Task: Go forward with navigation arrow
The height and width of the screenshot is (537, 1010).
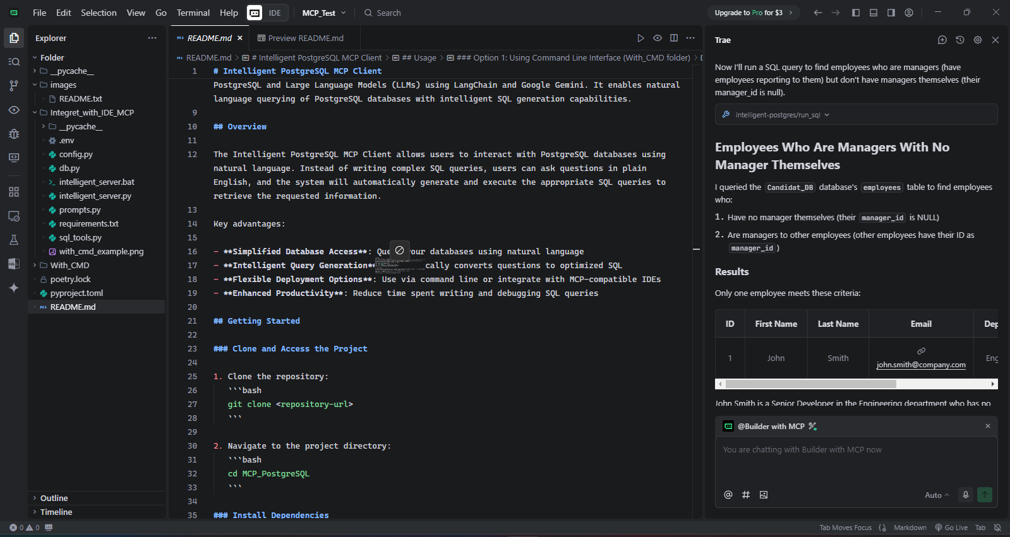Action: 836,13
